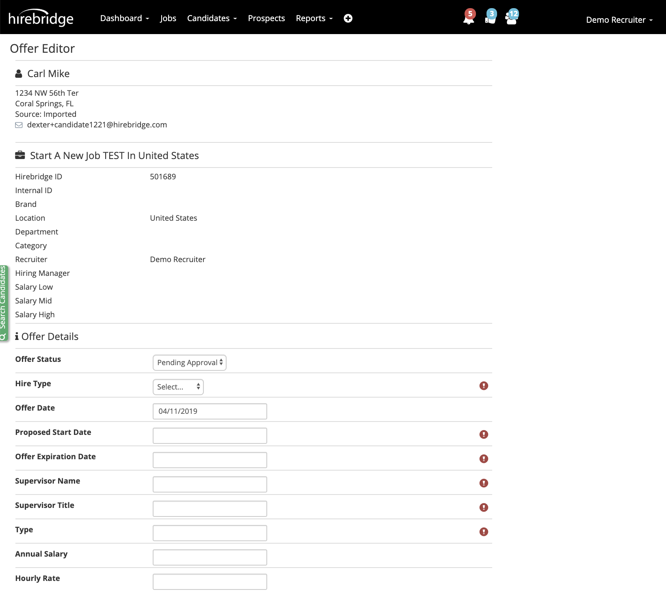Click the briefcase icon next to the job title

19,155
